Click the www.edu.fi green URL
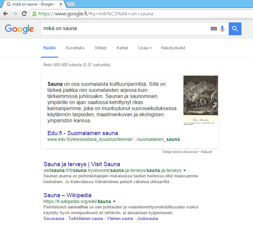This screenshot has width=253, height=227. [114, 139]
